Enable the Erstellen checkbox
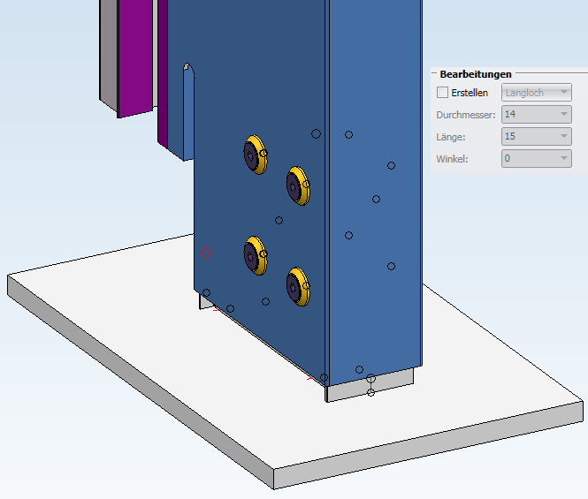 [442, 93]
